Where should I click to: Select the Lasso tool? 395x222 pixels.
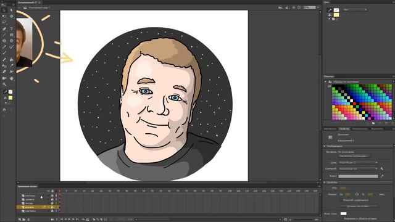click(4, 22)
